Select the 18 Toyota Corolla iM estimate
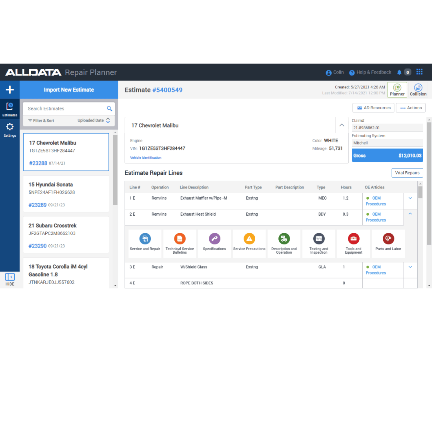Screen dimensions: 432x432 (x=66, y=273)
